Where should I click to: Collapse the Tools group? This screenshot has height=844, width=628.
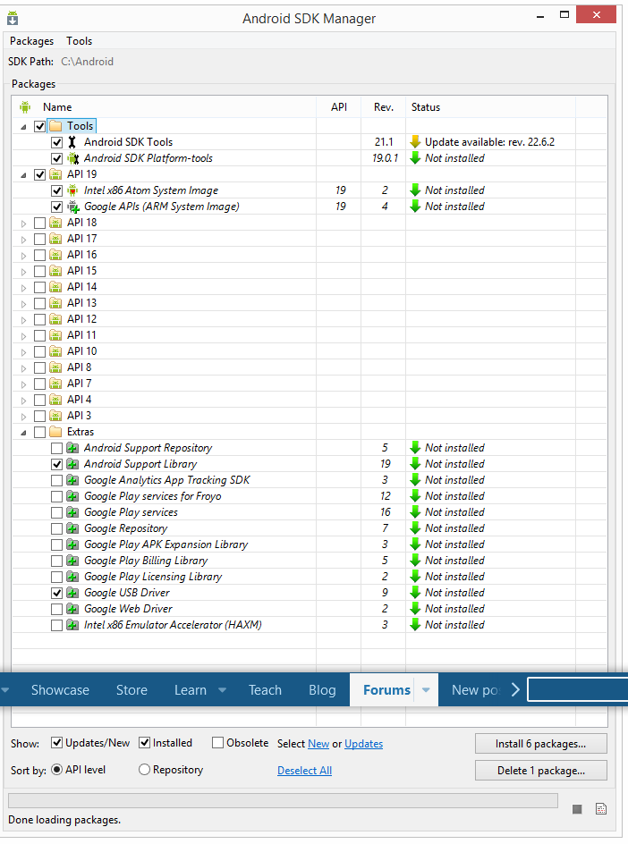tap(23, 127)
